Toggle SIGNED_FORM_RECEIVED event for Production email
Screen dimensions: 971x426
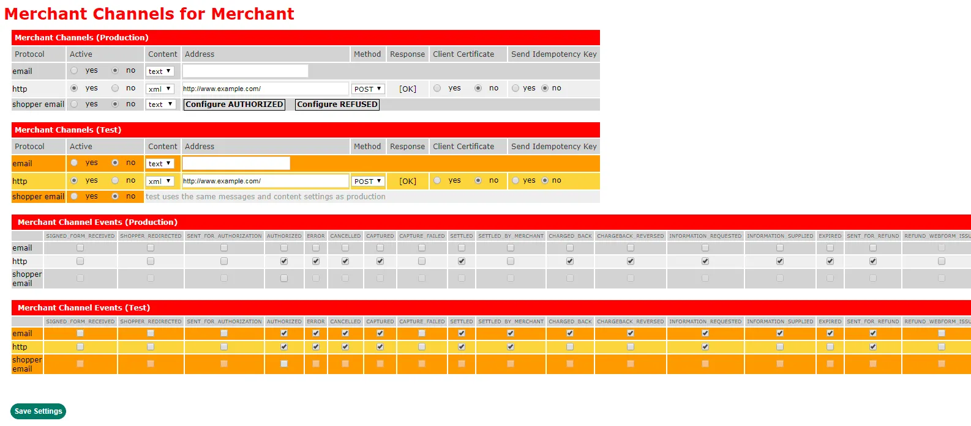coord(80,248)
